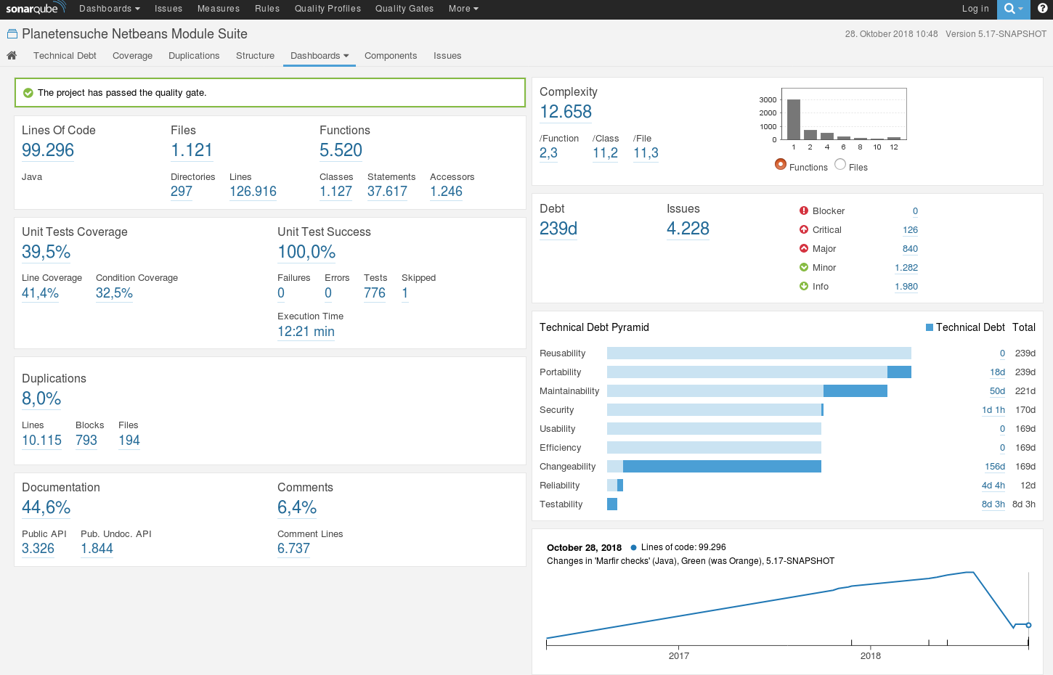Open Directories count 297

coord(182,192)
